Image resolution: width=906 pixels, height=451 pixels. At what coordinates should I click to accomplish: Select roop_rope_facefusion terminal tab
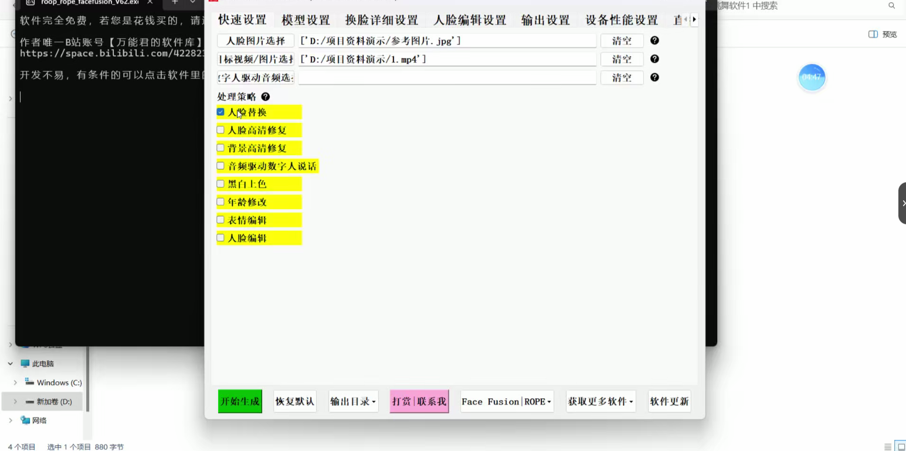(x=89, y=2)
